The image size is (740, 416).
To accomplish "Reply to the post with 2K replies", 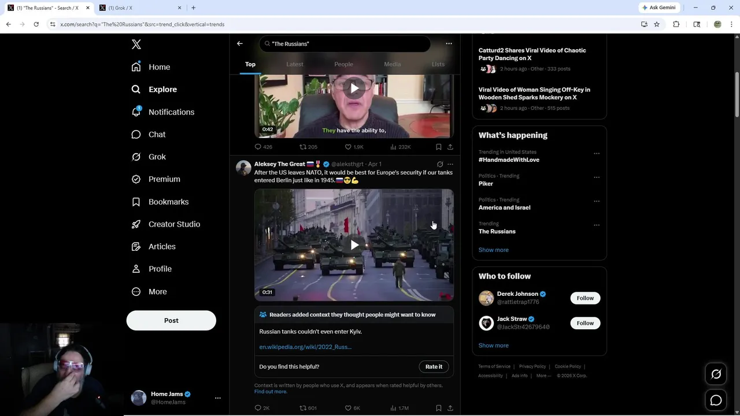I will click(262, 408).
